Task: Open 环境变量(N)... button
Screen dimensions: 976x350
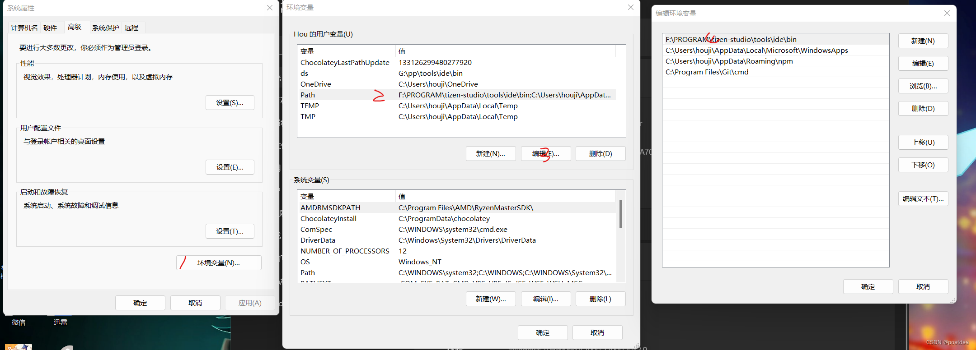Action: [x=219, y=263]
